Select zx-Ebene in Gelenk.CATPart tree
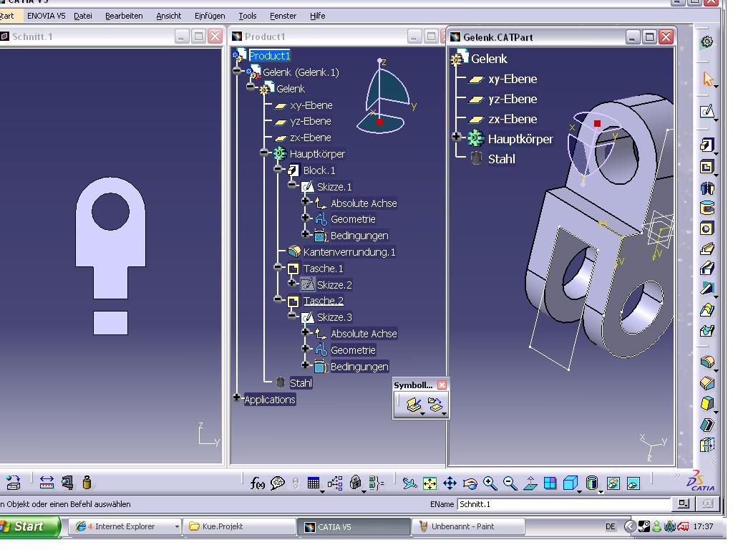This screenshot has height=550, width=733. point(513,120)
